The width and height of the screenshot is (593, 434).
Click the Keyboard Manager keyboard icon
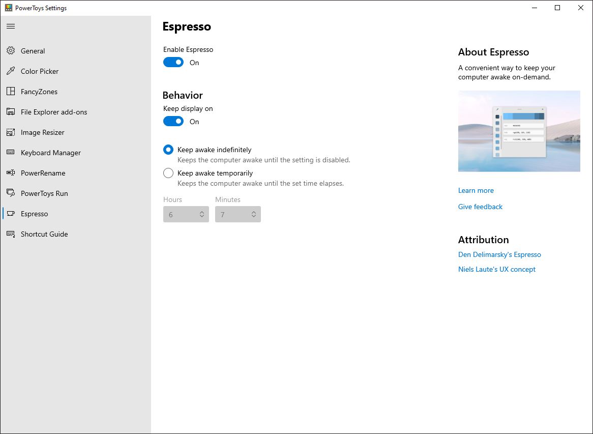click(11, 153)
